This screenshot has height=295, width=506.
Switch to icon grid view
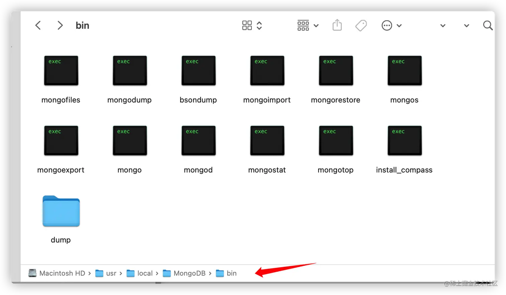[x=247, y=25]
